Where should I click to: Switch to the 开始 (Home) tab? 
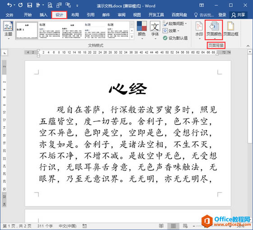[x=28, y=15]
